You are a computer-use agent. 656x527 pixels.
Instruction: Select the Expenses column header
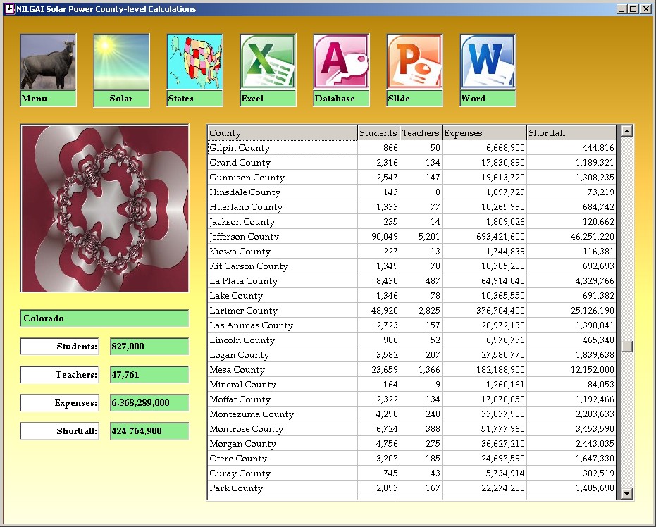click(484, 133)
